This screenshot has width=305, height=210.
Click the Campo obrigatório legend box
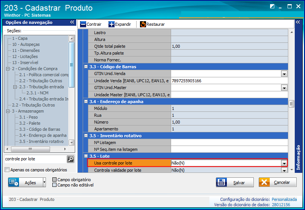[55, 179]
